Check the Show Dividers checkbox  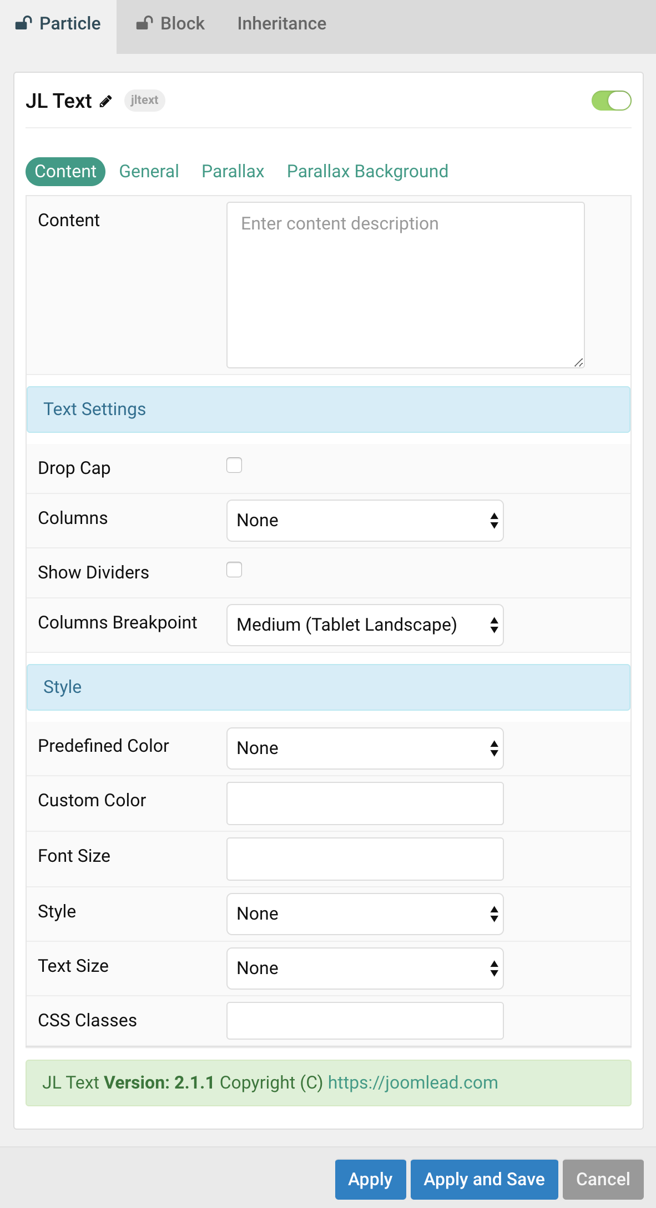pyautogui.click(x=234, y=570)
